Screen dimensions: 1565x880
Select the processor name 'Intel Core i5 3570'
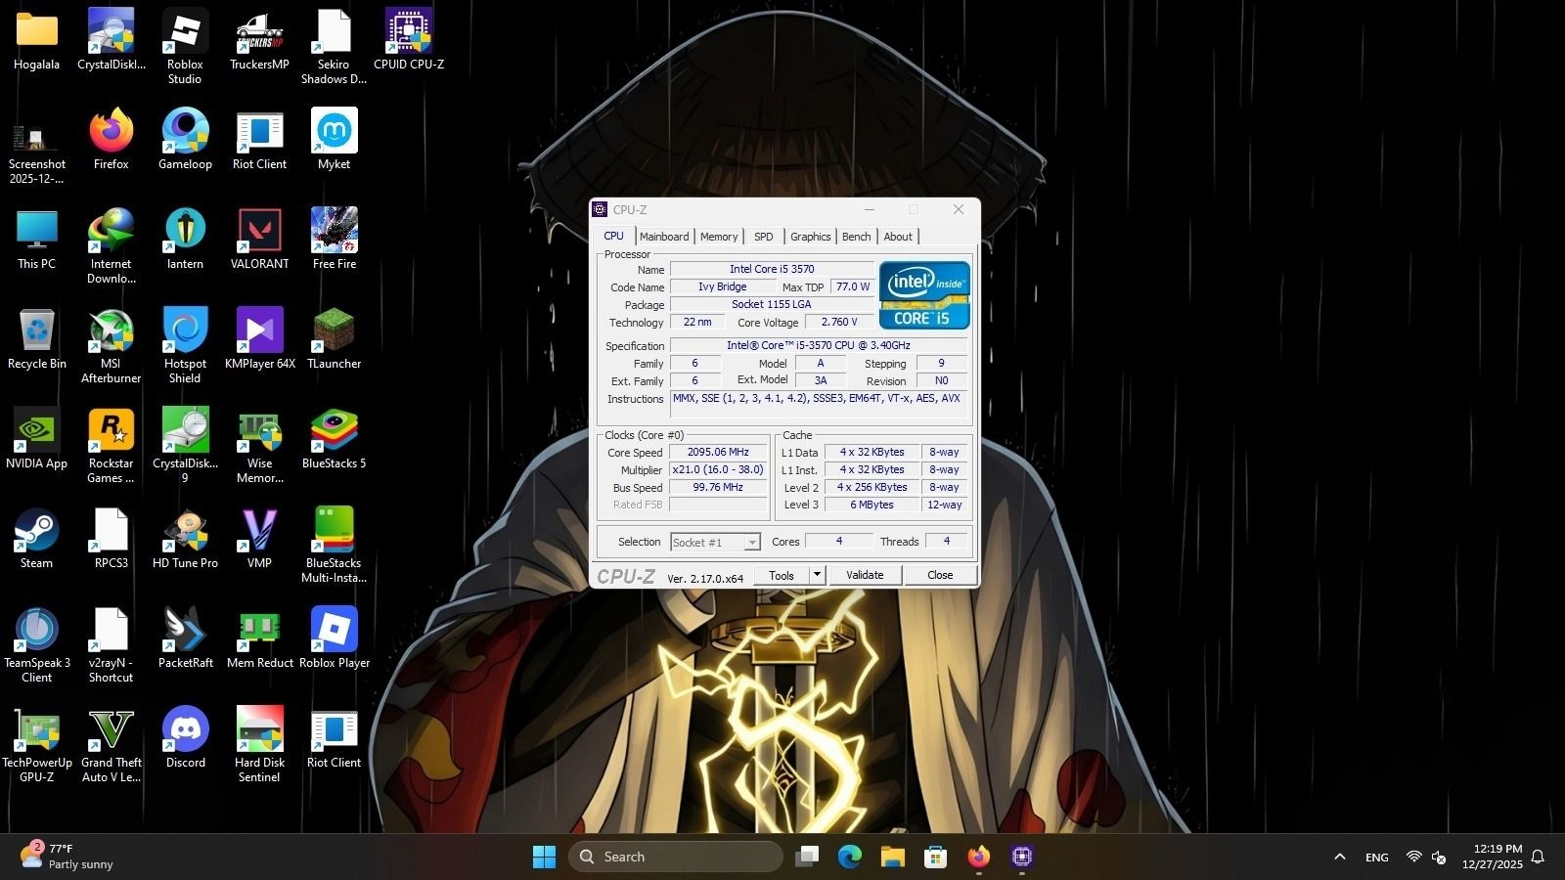click(772, 269)
